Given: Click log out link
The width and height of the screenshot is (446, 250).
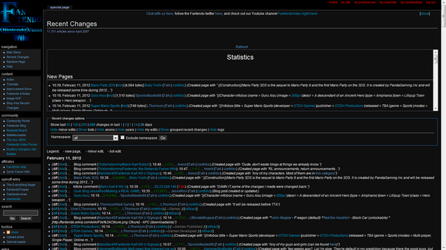Looking at the screenshot, I should pyautogui.click(x=431, y=2).
